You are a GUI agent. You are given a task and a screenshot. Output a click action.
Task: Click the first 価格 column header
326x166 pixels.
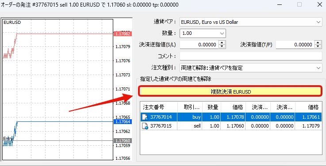(234, 107)
